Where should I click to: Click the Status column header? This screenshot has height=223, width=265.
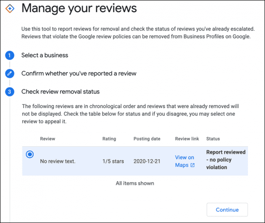click(213, 139)
